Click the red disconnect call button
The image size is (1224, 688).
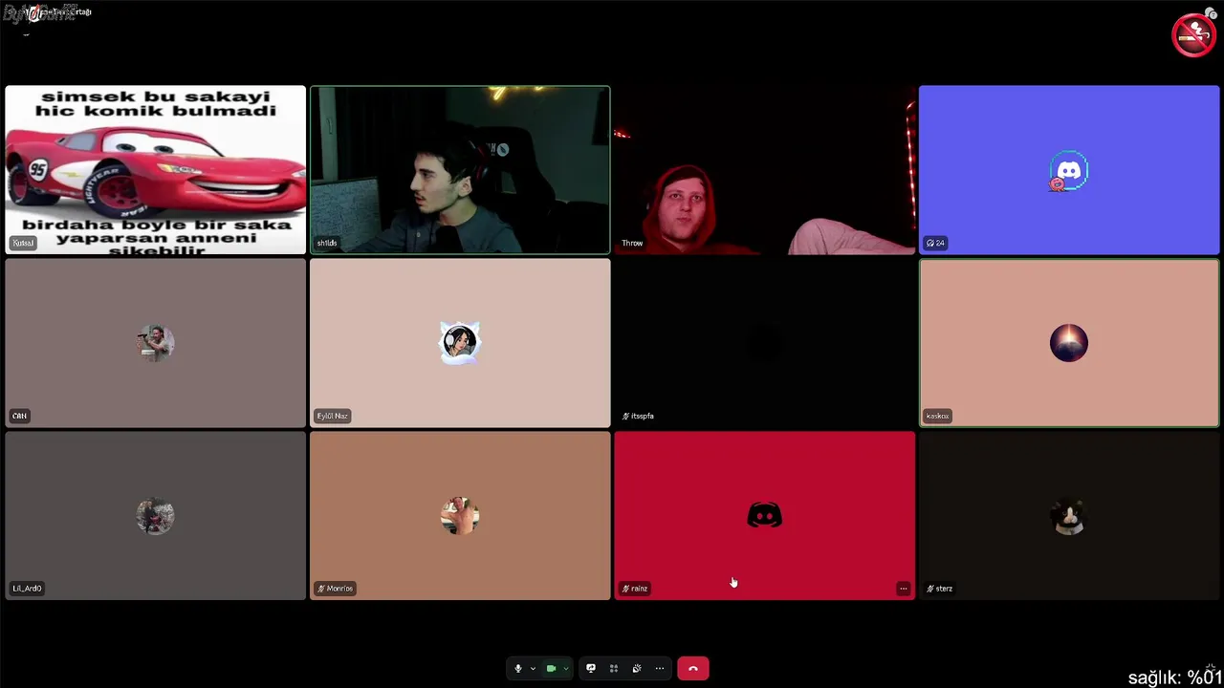[x=693, y=669]
